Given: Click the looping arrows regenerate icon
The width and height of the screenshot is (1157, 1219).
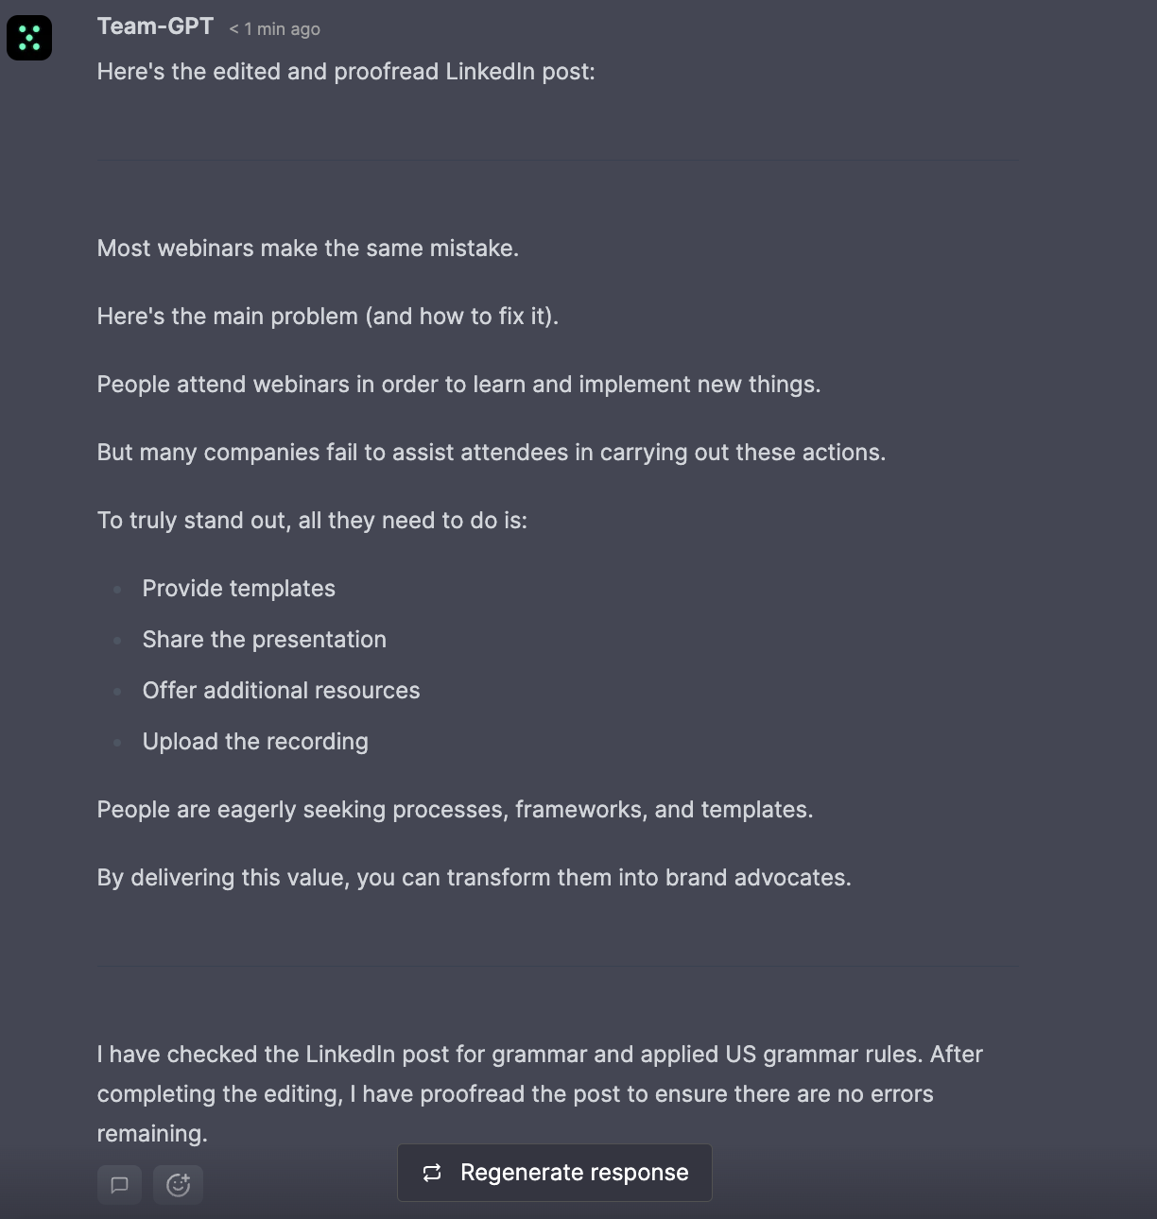Looking at the screenshot, I should coord(432,1173).
